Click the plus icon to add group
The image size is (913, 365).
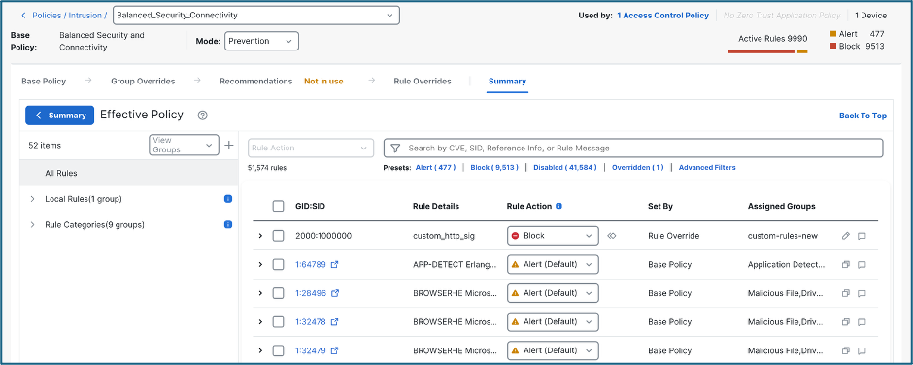(229, 145)
